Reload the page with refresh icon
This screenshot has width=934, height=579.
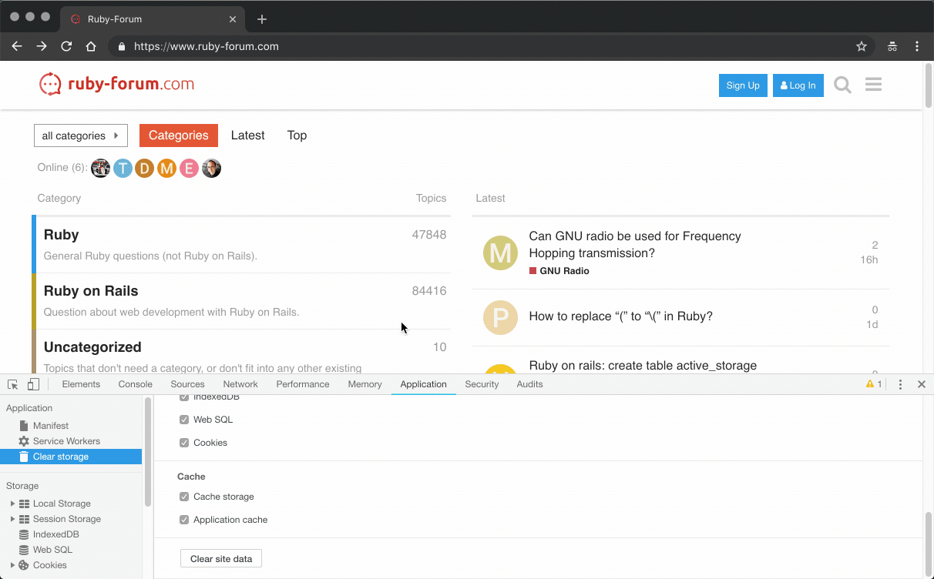[66, 46]
